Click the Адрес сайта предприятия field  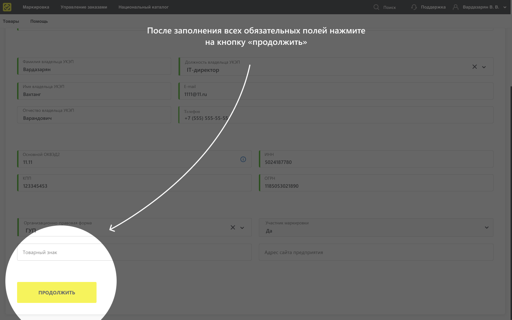point(376,252)
